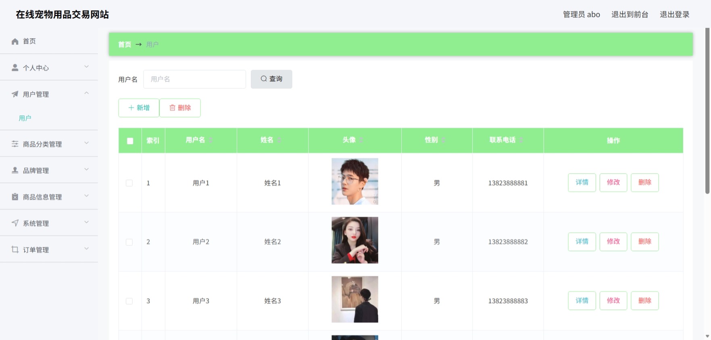The image size is (711, 340).
Task: Click the 新增 add button
Action: coord(139,108)
